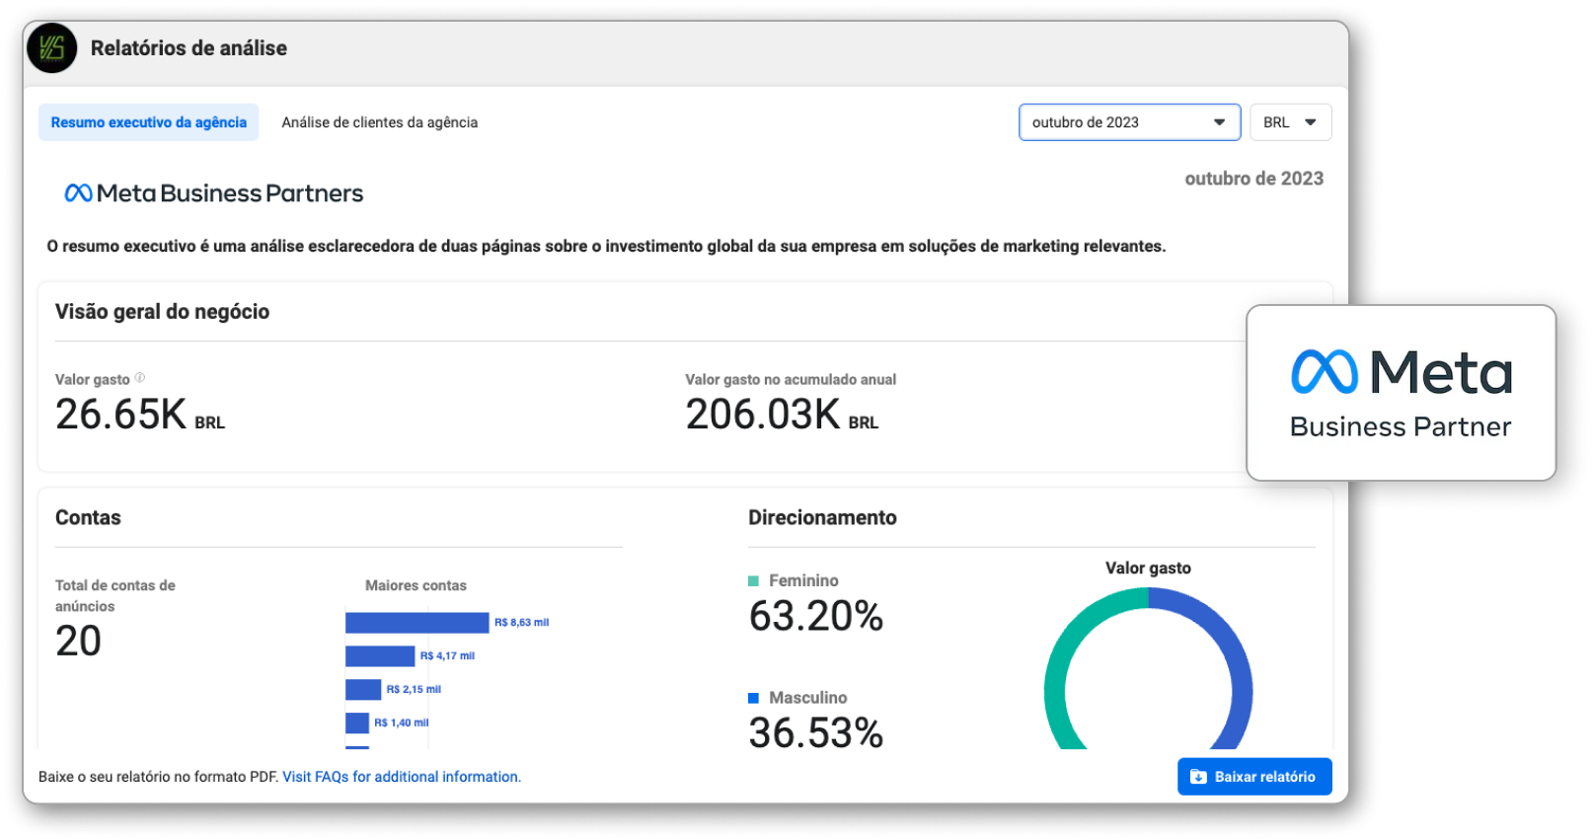
Task: Switch to Análise de clientes da agência tab
Action: coord(380,122)
